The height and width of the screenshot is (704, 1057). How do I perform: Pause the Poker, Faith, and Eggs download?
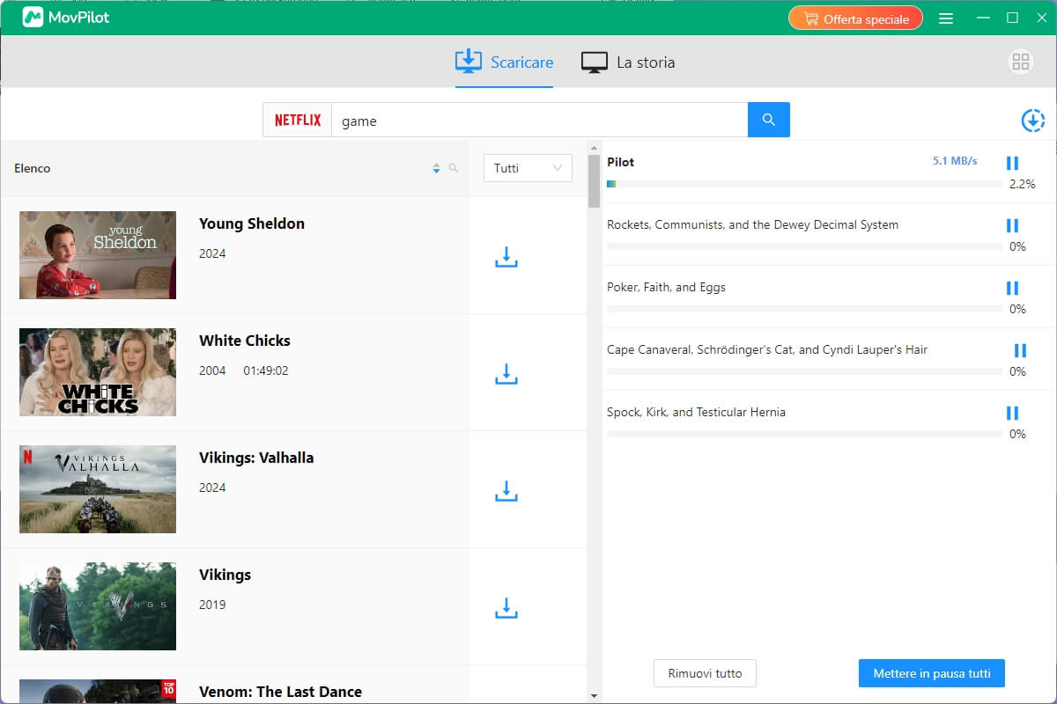[1012, 288]
